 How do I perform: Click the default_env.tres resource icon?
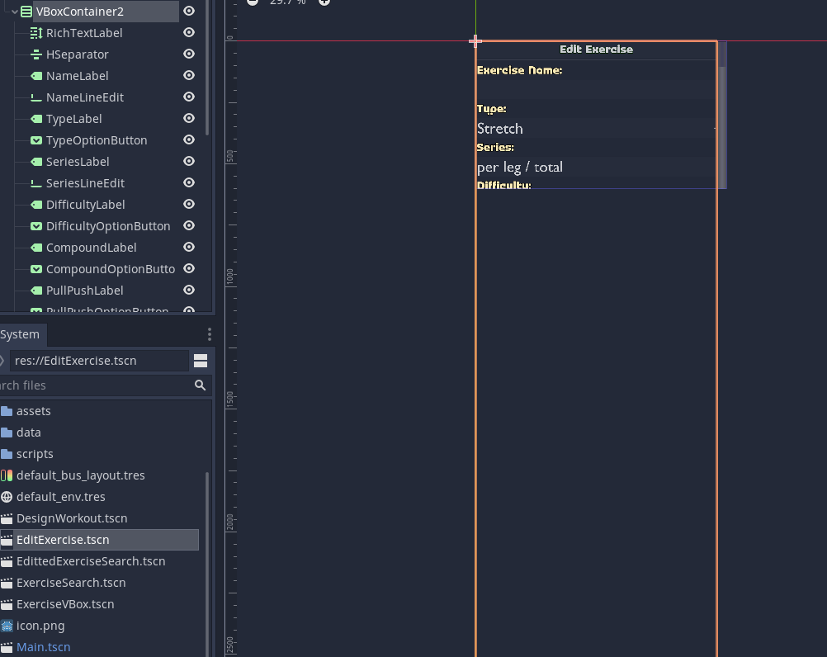coord(7,496)
